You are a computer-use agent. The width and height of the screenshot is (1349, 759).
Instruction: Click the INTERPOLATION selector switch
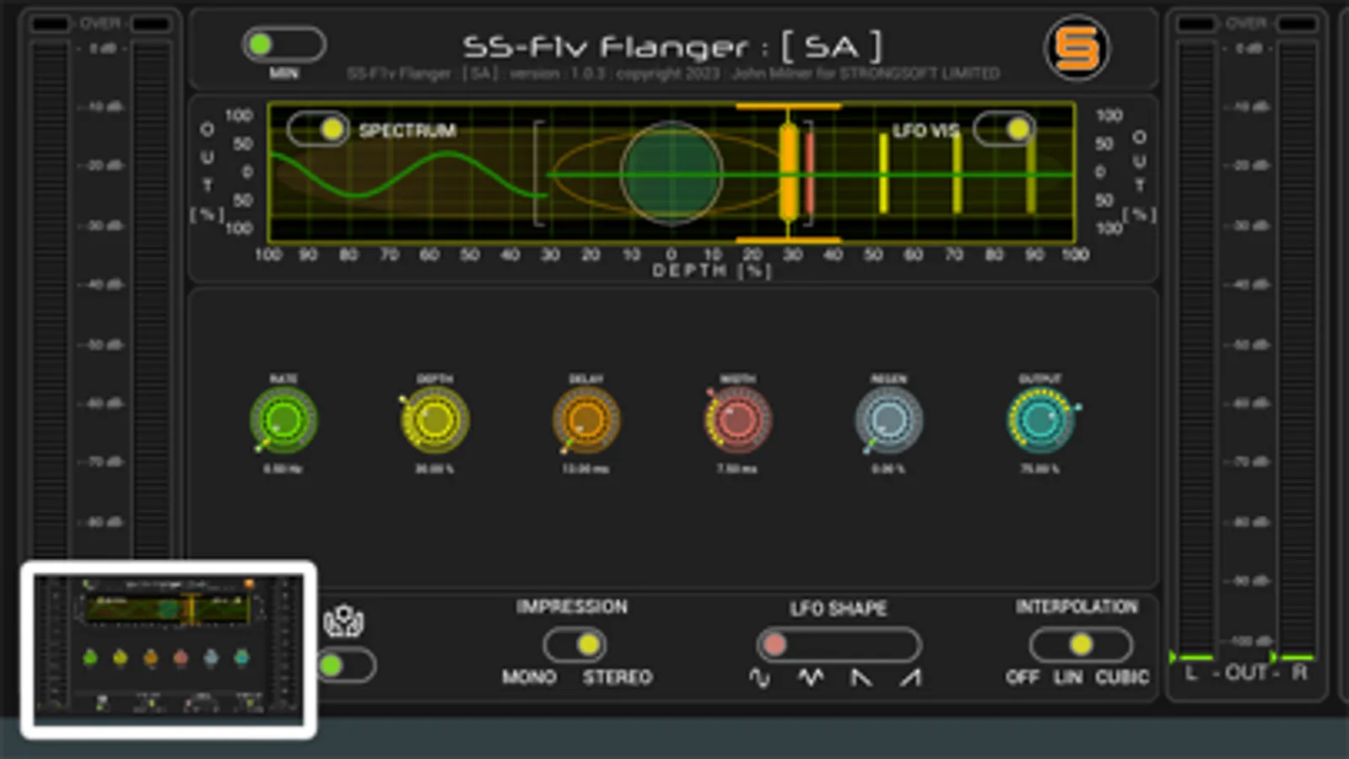[x=1081, y=645]
